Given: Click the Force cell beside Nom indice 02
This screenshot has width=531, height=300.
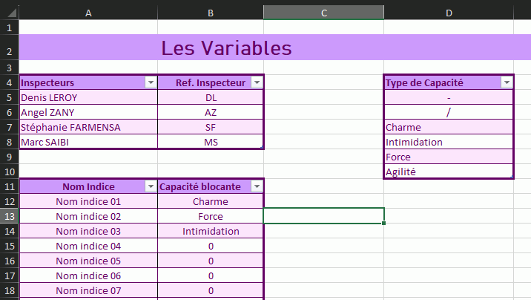Looking at the screenshot, I should pos(211,216).
